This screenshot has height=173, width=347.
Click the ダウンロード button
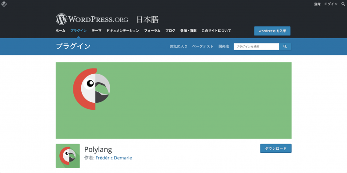(x=276, y=148)
